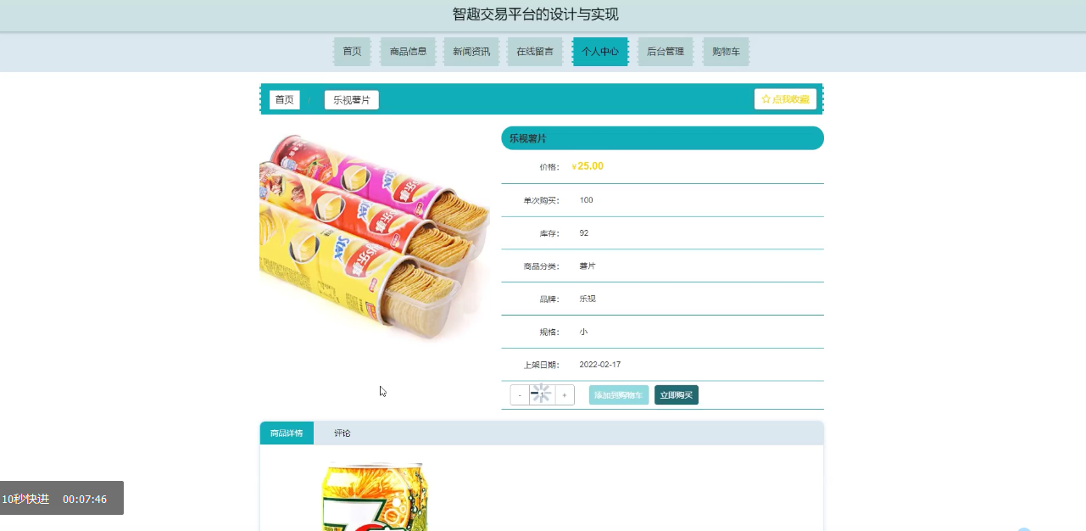This screenshot has width=1086, height=531.
Task: Go to 后台管理 page
Action: [666, 52]
